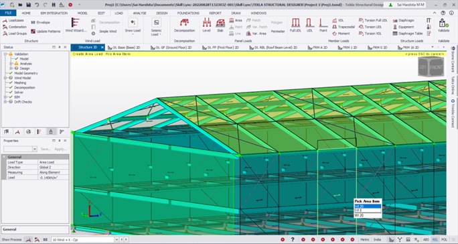The height and width of the screenshot is (244, 458).
Task: Switch to the ANALYSE ribbon tab
Action: [x=139, y=13]
